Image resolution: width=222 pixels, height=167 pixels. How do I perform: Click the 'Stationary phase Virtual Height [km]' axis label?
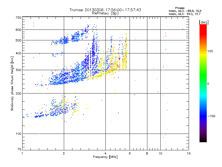pyautogui.click(x=12, y=83)
